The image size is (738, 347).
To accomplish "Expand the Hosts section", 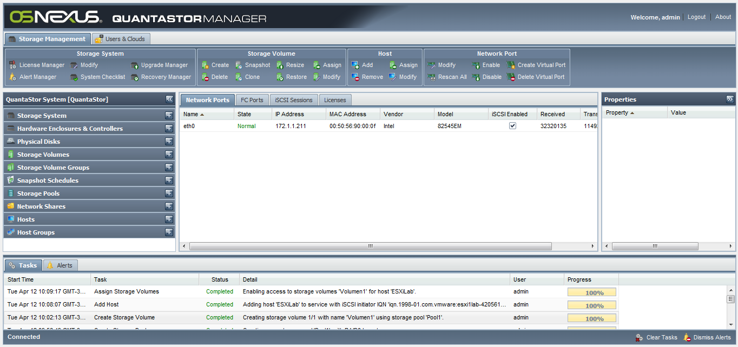I will tap(169, 219).
